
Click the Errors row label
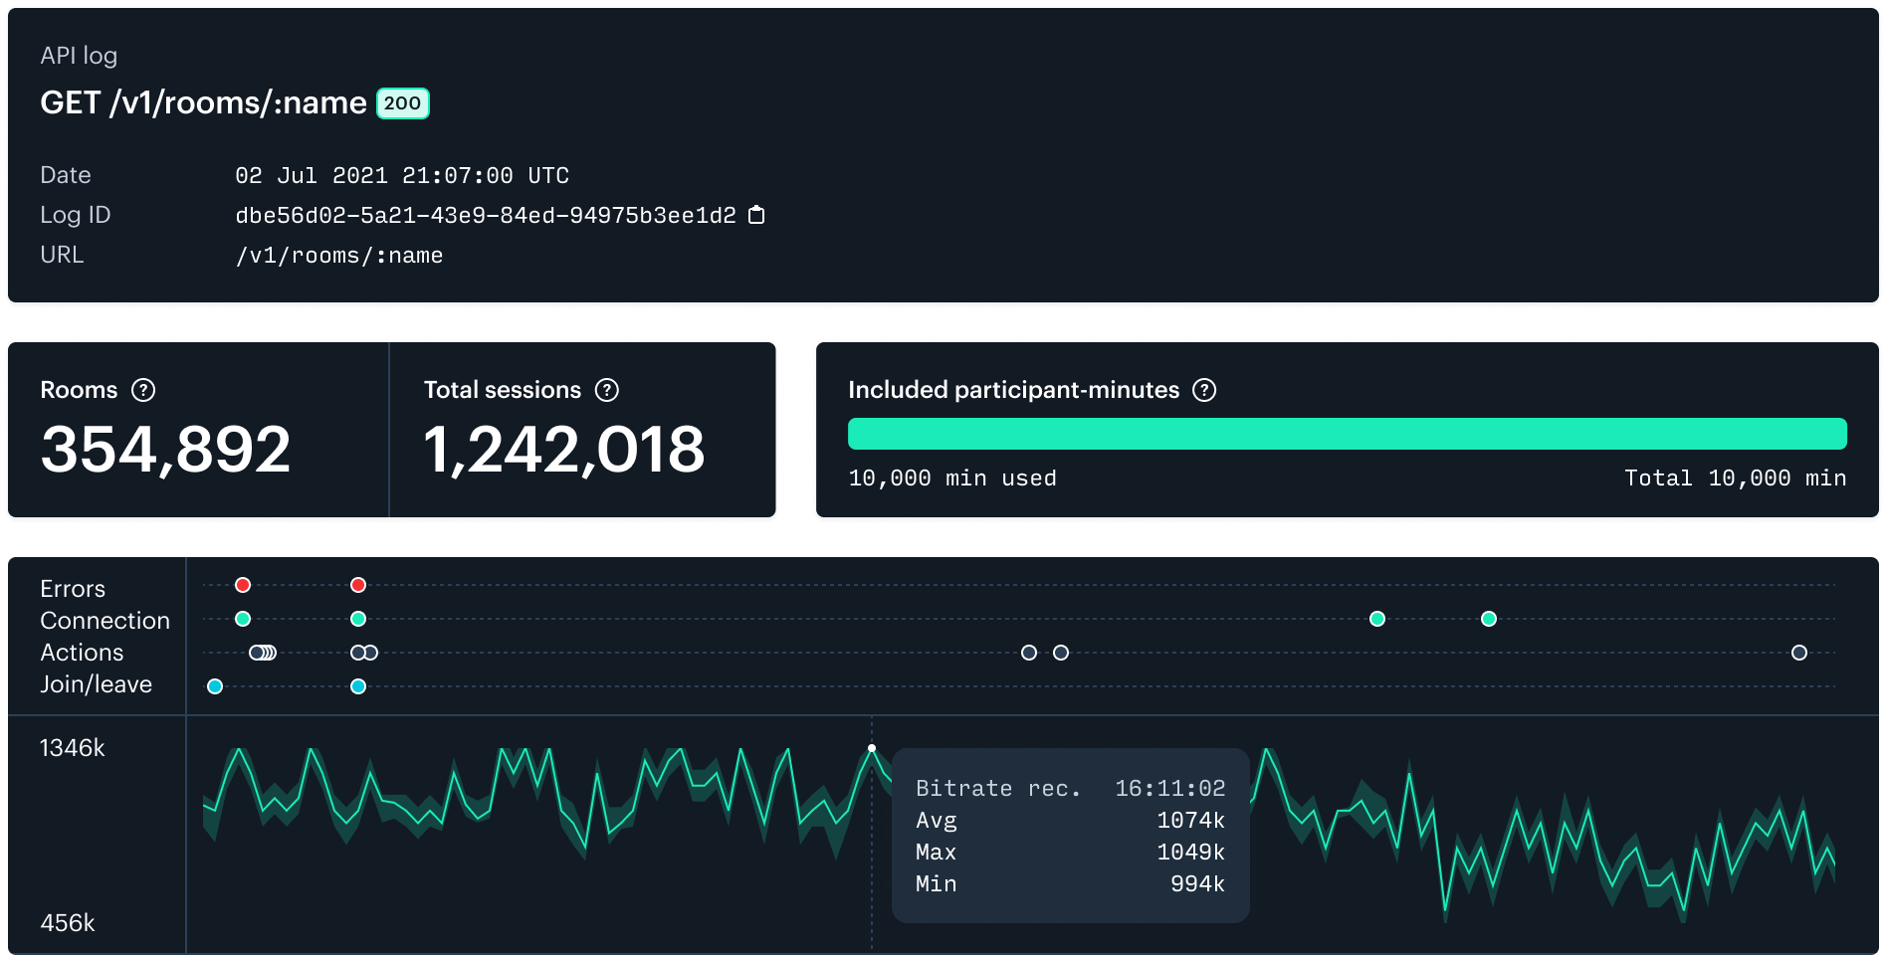pos(72,589)
